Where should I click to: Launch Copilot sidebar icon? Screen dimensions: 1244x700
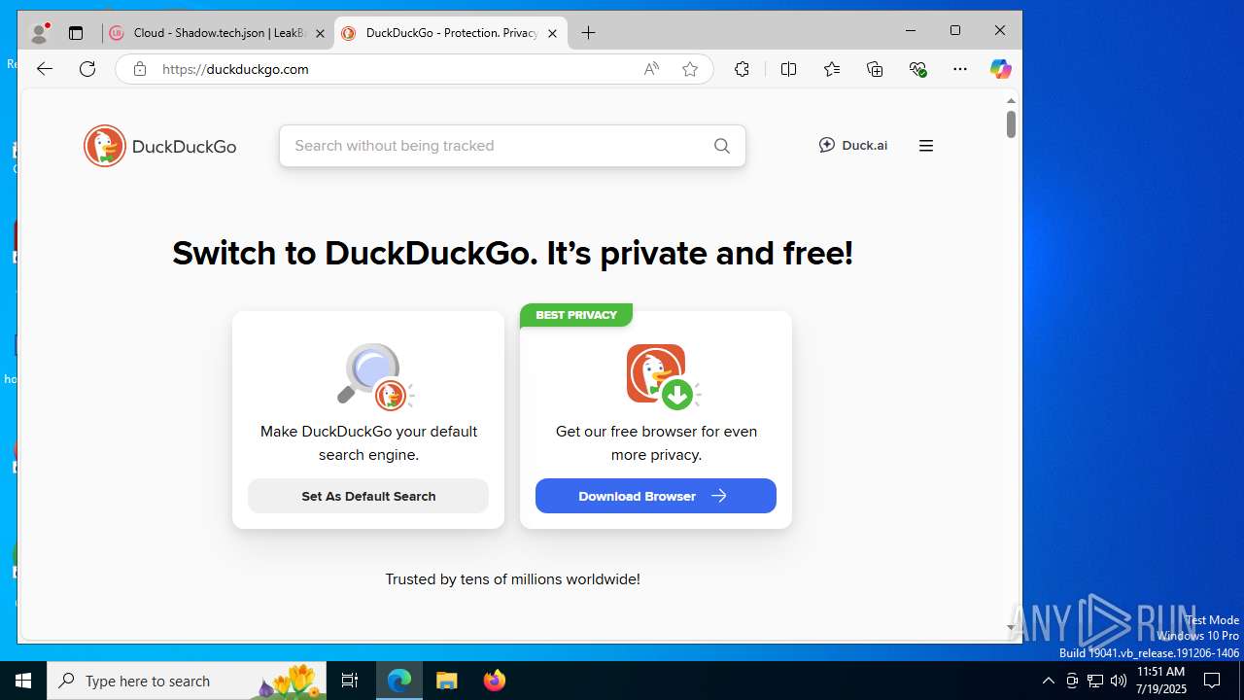pyautogui.click(x=1000, y=69)
